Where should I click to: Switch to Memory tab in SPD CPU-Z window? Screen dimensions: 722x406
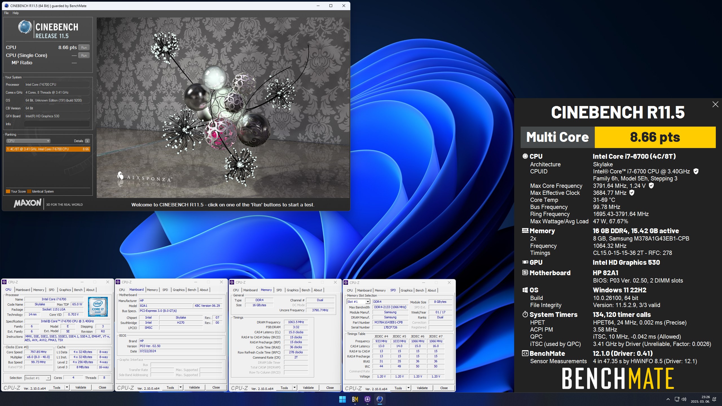coord(380,290)
